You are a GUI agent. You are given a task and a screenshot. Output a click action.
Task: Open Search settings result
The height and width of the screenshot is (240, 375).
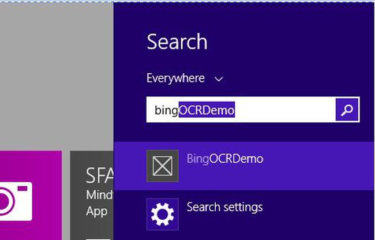pyautogui.click(x=244, y=214)
